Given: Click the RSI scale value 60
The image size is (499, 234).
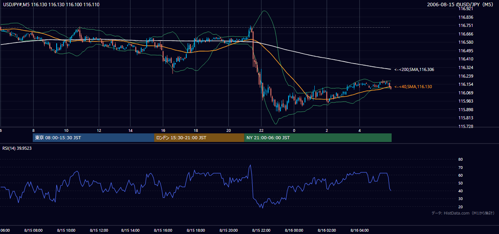Looking at the screenshot, I should [x=460, y=175].
